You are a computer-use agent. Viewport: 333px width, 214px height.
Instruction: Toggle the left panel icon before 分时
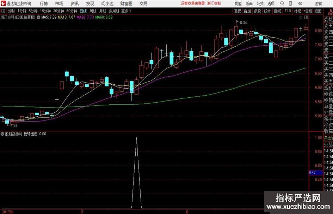(3, 11)
